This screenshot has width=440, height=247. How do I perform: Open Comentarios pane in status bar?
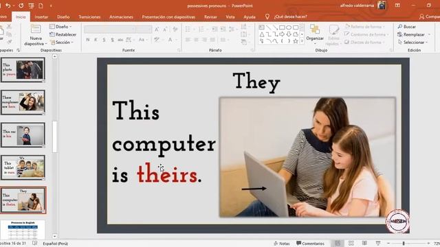coord(310,244)
